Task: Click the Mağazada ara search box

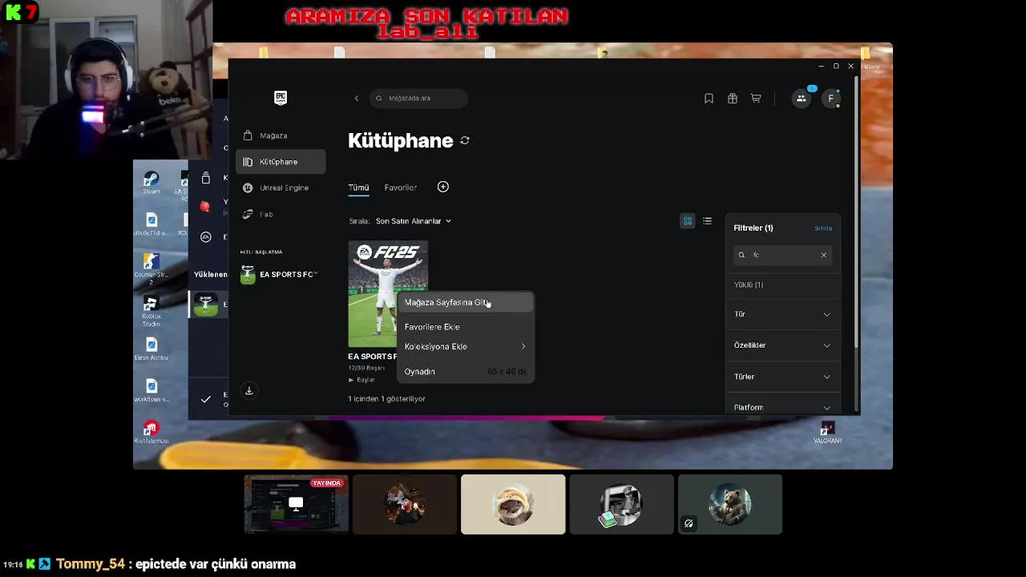Action: (x=419, y=99)
